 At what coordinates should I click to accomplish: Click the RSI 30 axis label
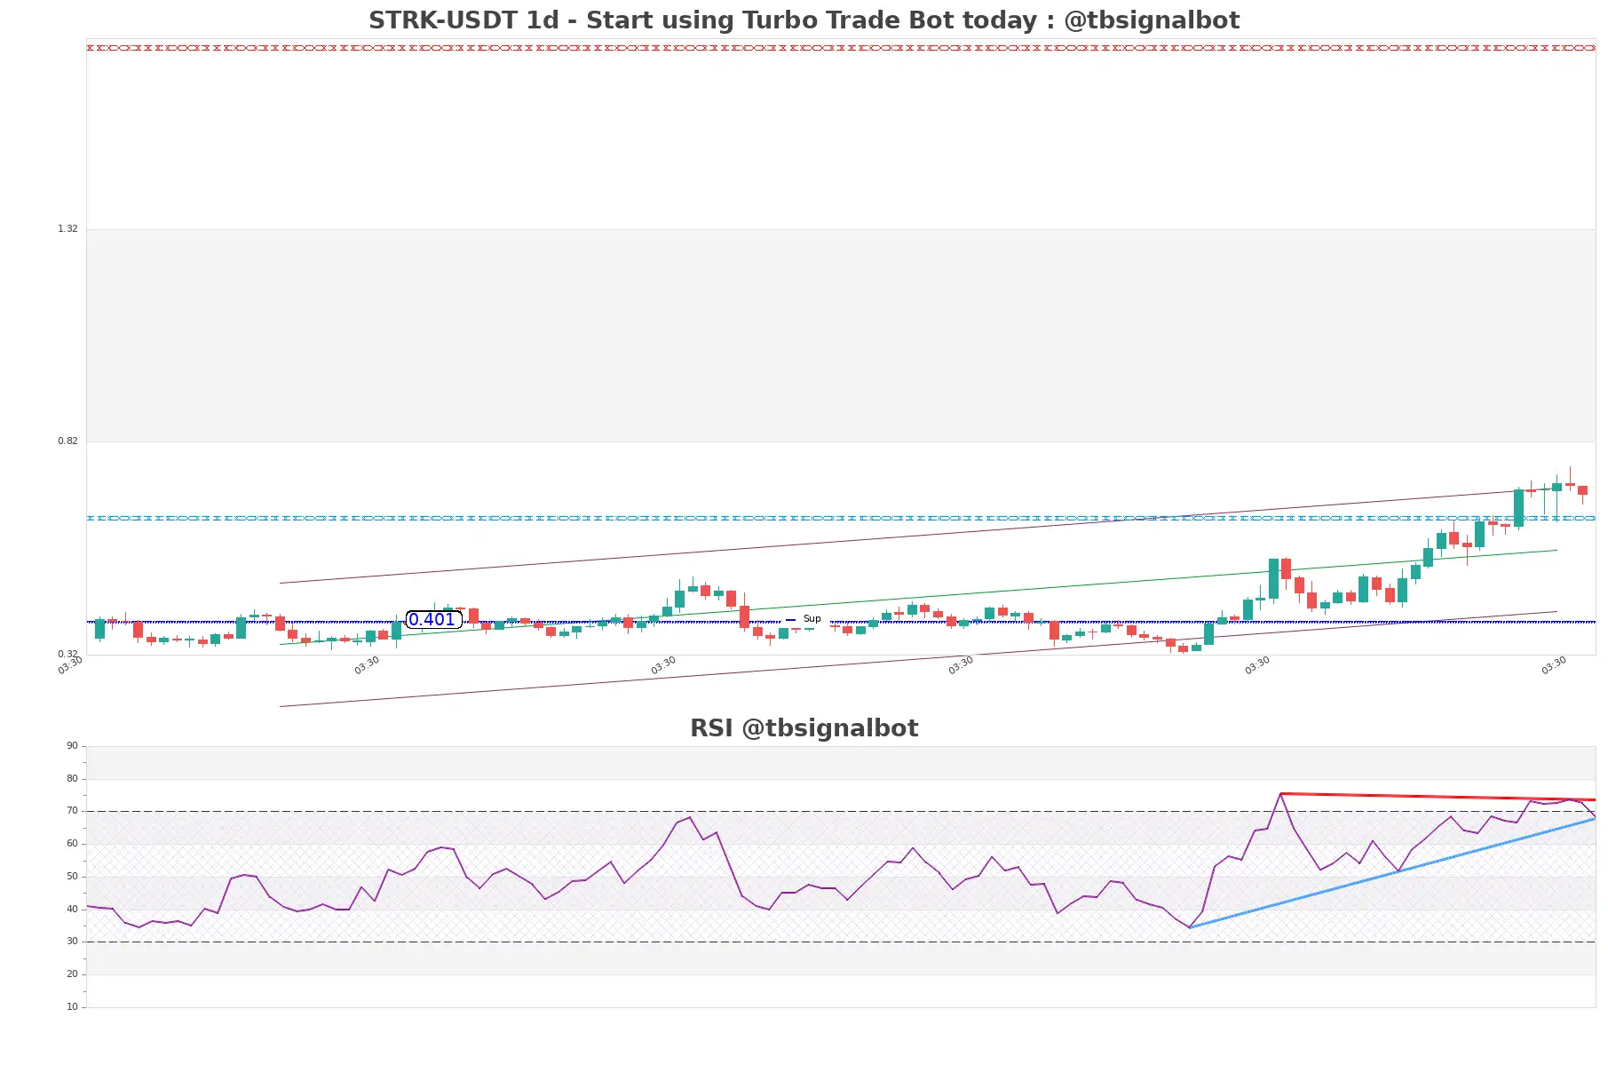coord(72,942)
